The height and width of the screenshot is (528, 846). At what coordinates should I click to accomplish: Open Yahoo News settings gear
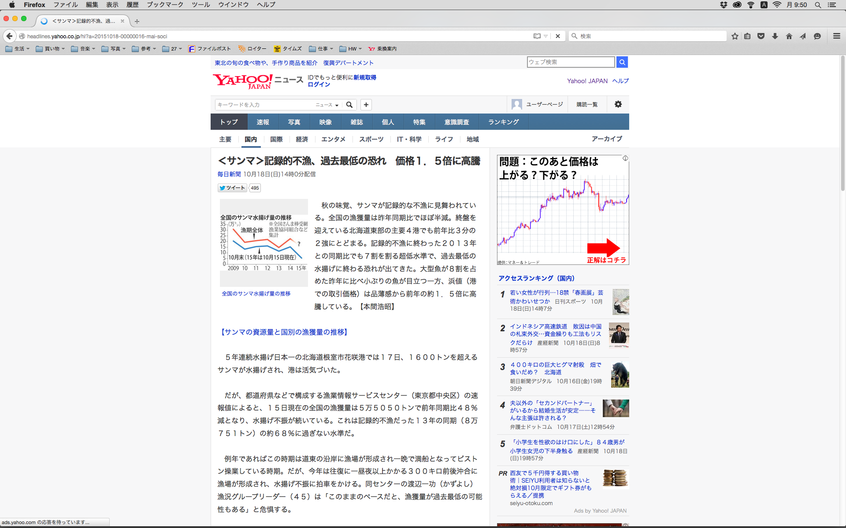[x=618, y=104]
